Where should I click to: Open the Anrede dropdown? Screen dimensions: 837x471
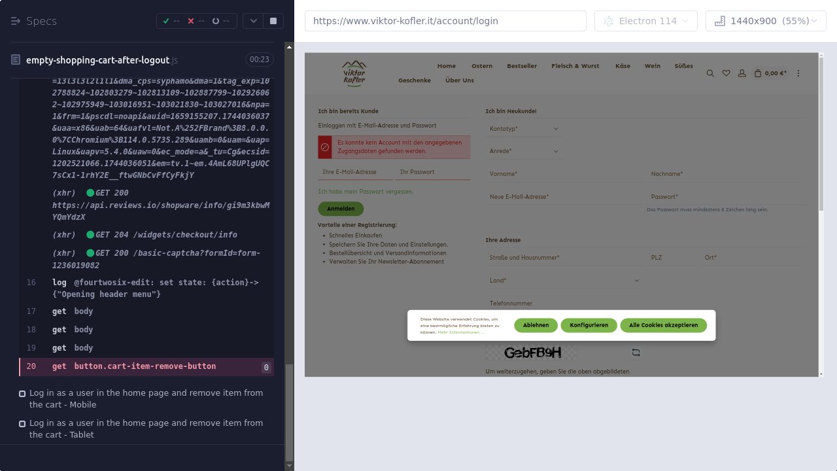523,151
